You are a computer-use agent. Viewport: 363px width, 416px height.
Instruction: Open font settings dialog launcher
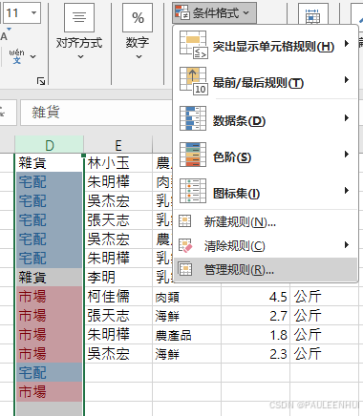(x=41, y=81)
